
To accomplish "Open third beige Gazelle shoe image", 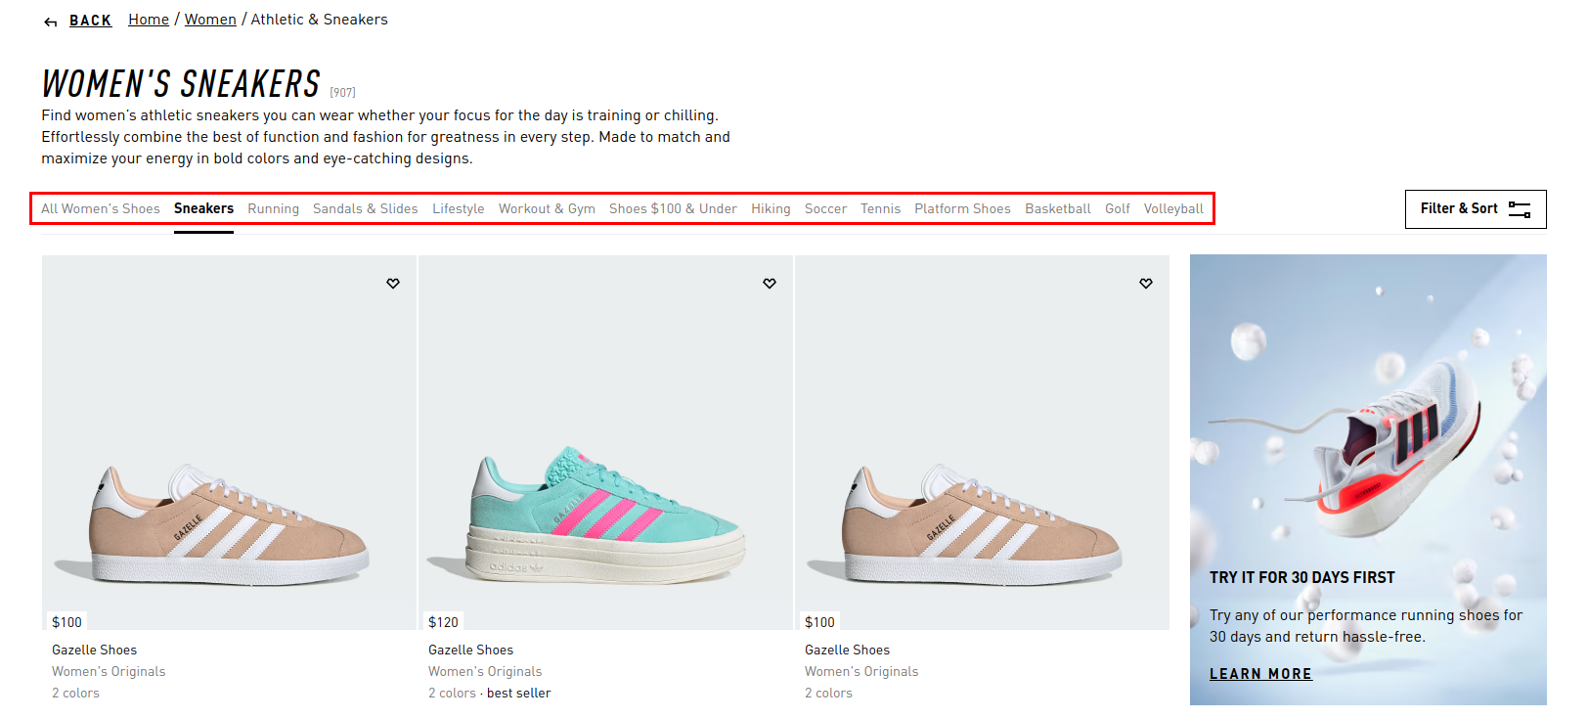I will pos(982,442).
